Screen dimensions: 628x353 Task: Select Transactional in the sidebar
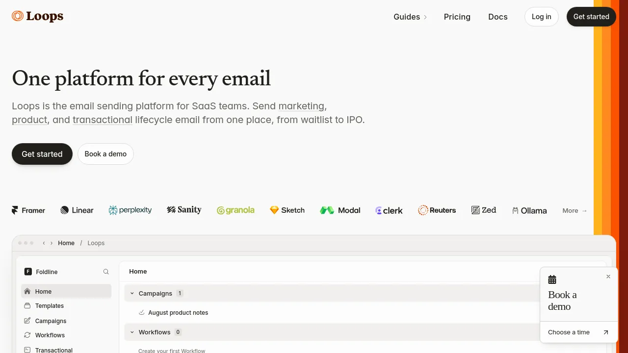pyautogui.click(x=66, y=350)
